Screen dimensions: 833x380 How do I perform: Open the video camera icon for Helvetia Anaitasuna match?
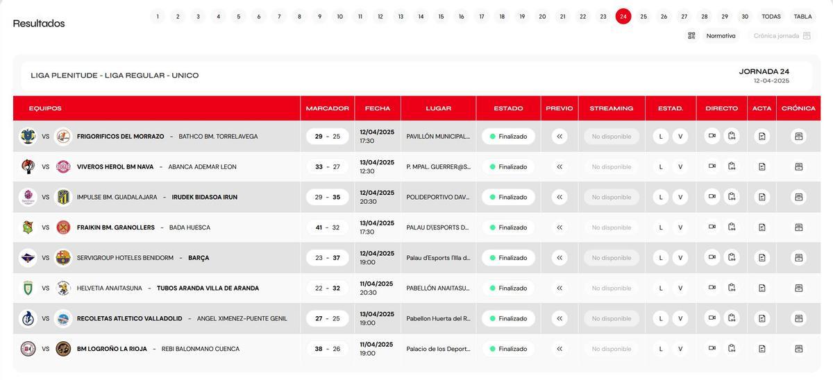712,288
